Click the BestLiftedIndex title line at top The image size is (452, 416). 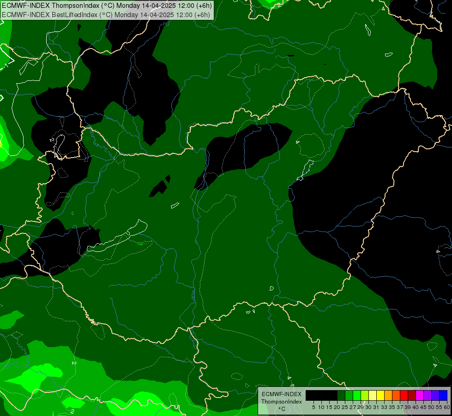pos(106,15)
